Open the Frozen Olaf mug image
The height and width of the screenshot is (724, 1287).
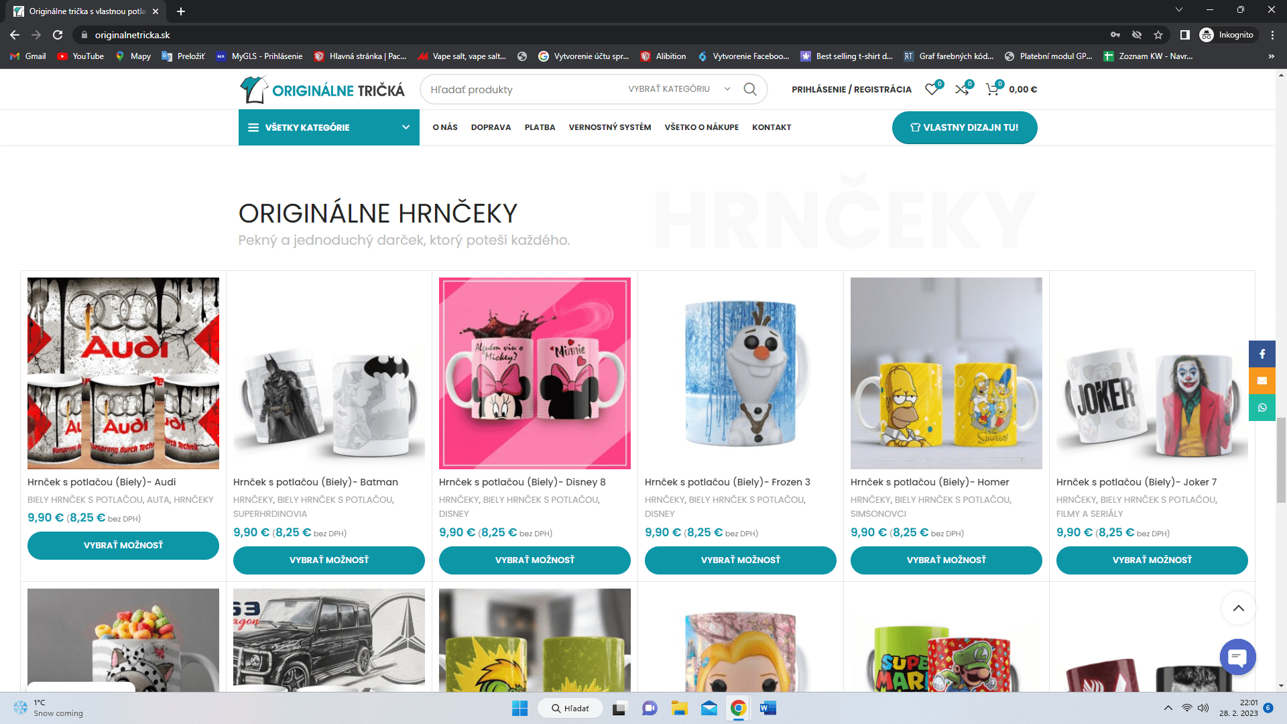click(741, 373)
